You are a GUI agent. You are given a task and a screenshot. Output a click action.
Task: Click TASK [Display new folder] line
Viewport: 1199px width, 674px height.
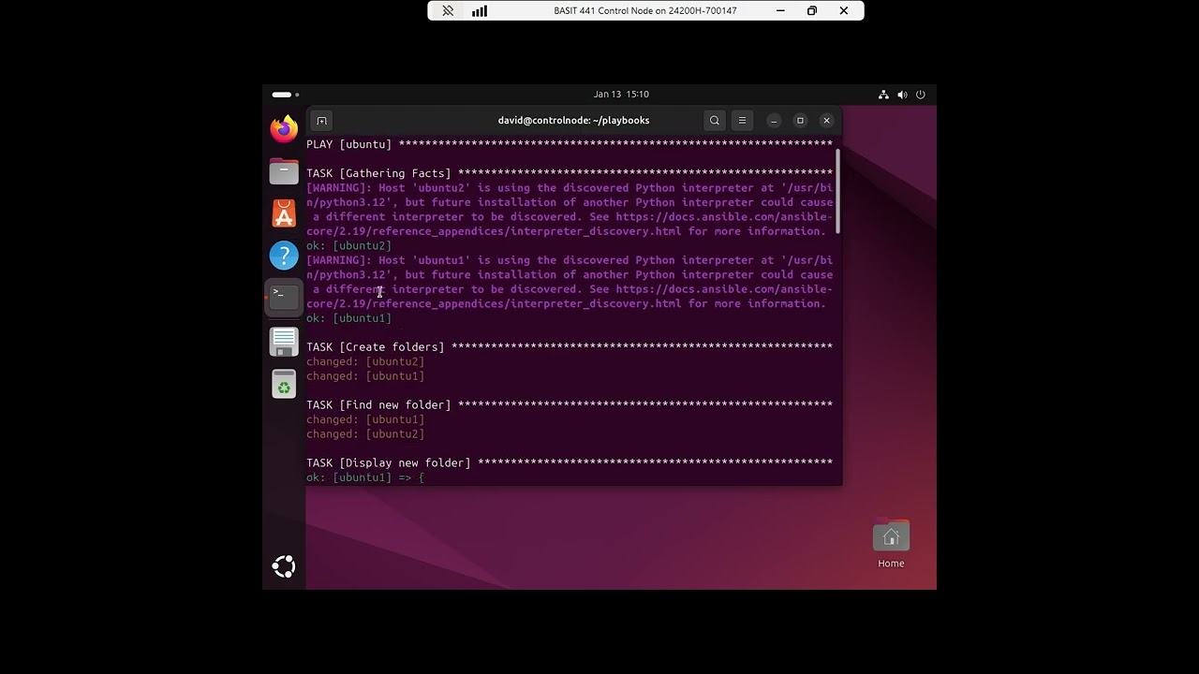point(570,463)
